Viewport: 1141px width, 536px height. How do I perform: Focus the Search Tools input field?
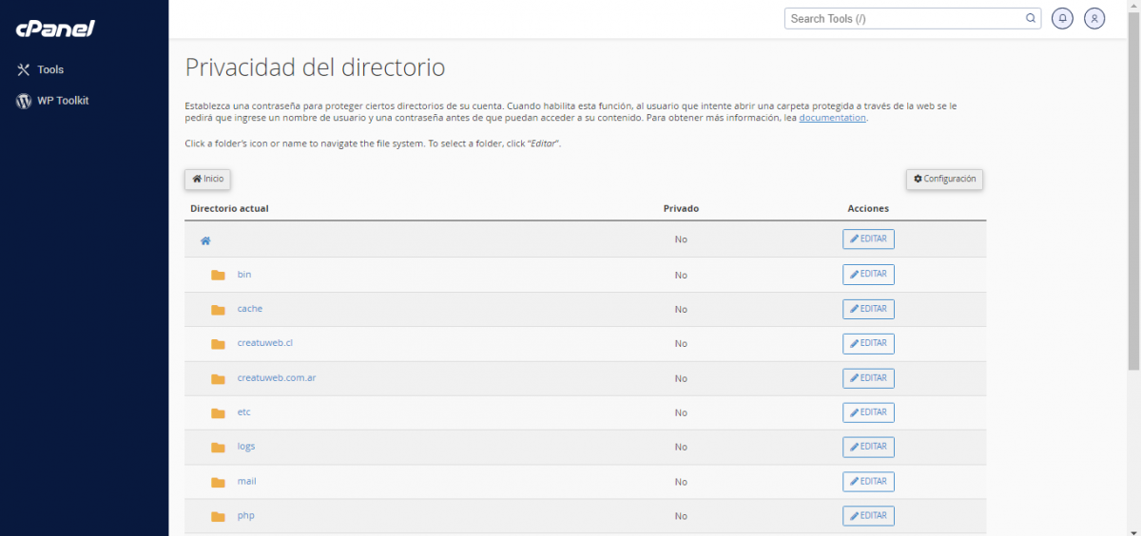pyautogui.click(x=903, y=18)
